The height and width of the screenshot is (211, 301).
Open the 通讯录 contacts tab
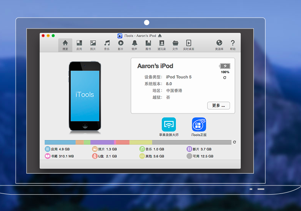(x=162, y=45)
